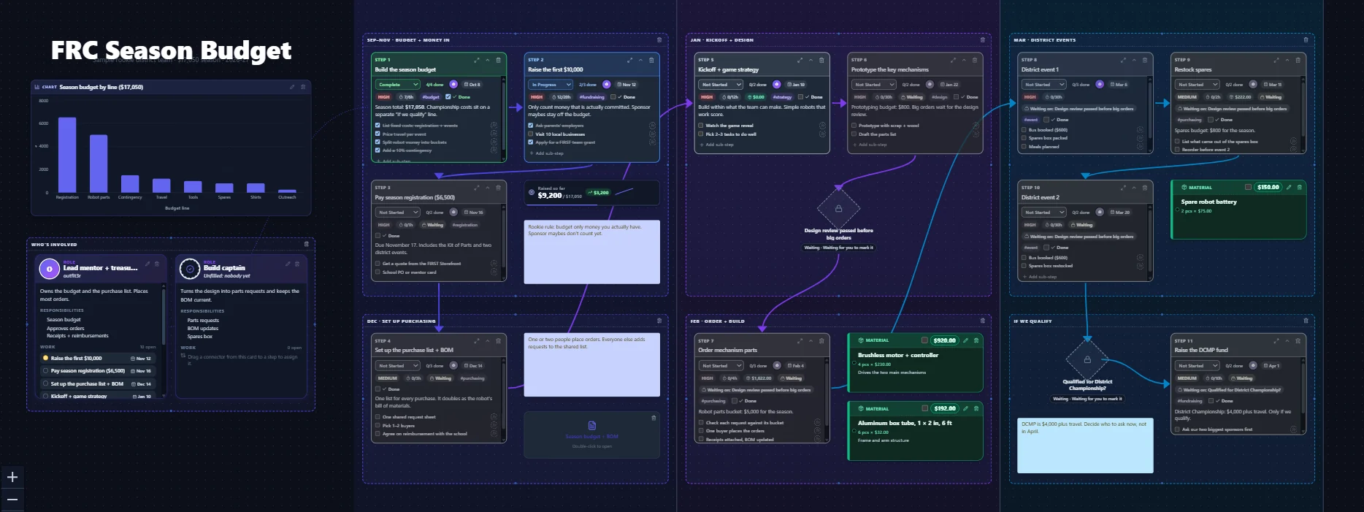1364x512 pixels.
Task: Open the Complete status dropdown on Step 1
Action: click(x=397, y=85)
